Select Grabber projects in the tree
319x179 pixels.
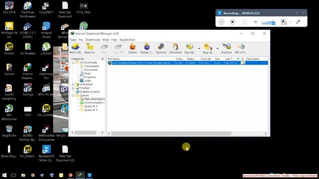click(88, 91)
